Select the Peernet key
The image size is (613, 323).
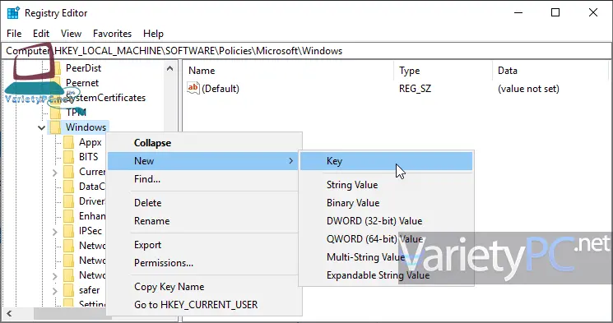click(82, 83)
